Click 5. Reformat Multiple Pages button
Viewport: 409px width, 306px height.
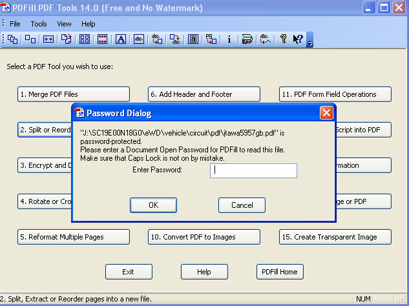click(74, 237)
